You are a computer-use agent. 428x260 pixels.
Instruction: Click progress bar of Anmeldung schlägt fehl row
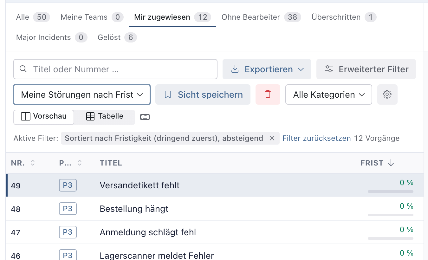coord(391,238)
